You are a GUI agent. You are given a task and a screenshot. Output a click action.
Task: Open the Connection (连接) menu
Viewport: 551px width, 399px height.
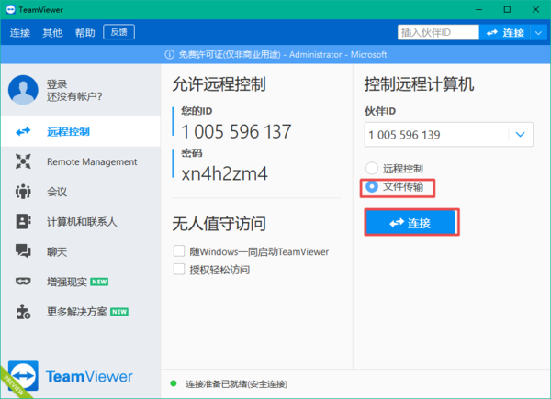coord(20,32)
